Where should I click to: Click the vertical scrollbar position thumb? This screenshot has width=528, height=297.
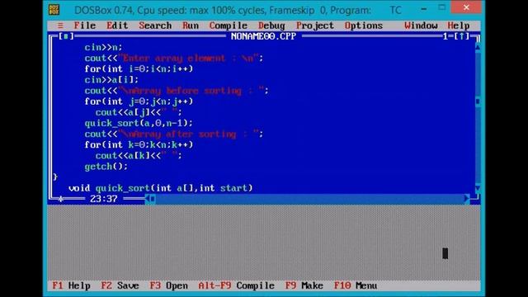pos(478,101)
